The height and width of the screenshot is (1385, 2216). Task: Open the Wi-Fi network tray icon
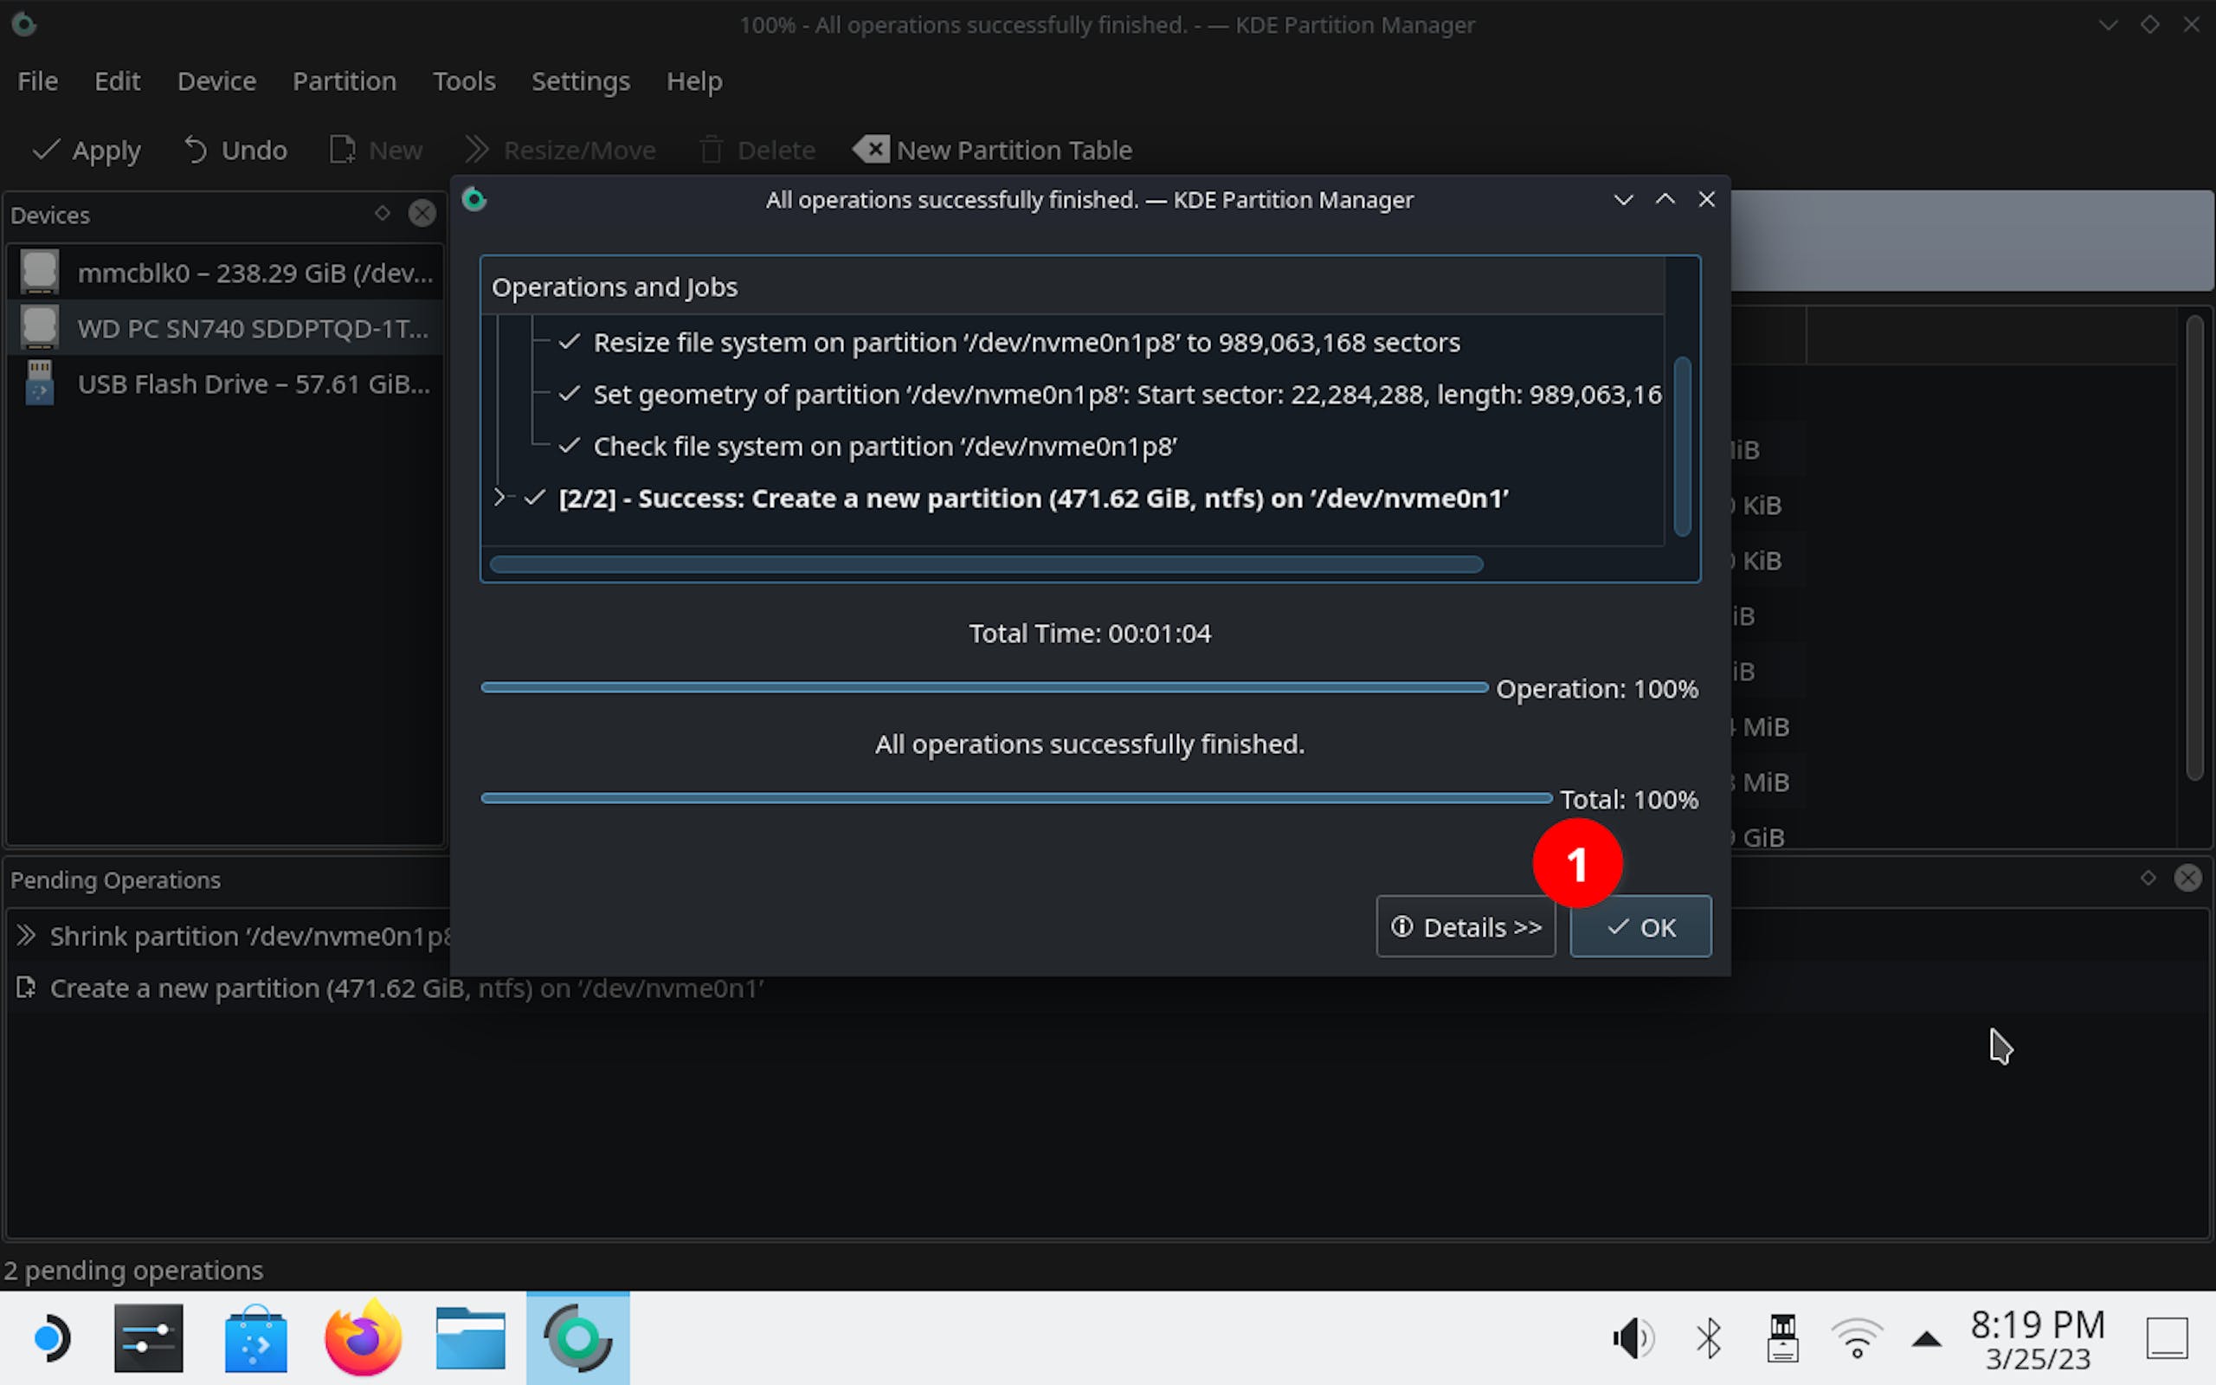pos(1856,1339)
